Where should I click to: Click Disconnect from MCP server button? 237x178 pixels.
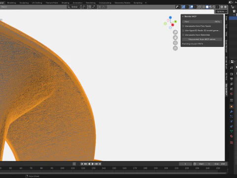coord(202,40)
